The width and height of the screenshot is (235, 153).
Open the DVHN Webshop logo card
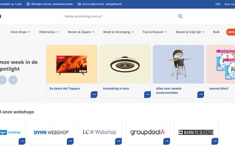(51, 132)
